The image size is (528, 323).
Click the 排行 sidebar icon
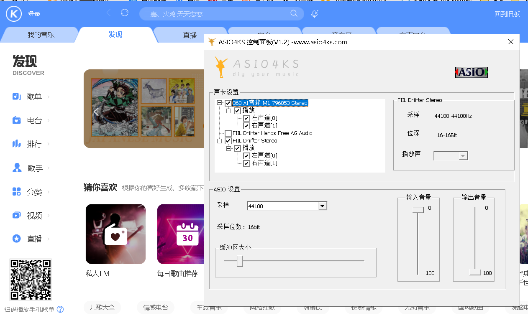click(x=17, y=144)
